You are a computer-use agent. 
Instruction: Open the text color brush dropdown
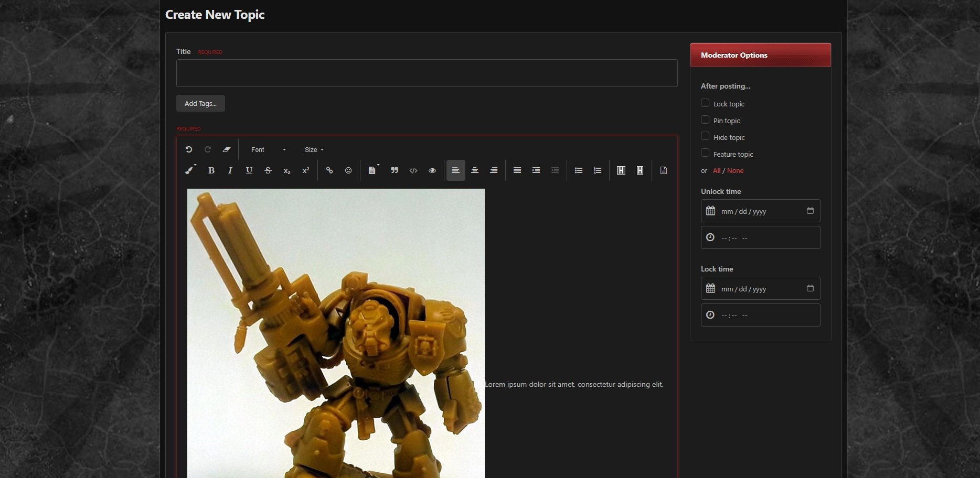click(190, 170)
